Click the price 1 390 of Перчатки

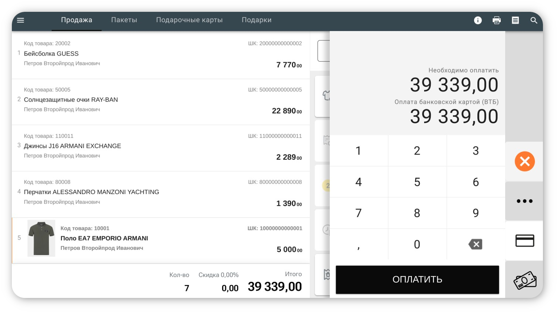pyautogui.click(x=289, y=203)
